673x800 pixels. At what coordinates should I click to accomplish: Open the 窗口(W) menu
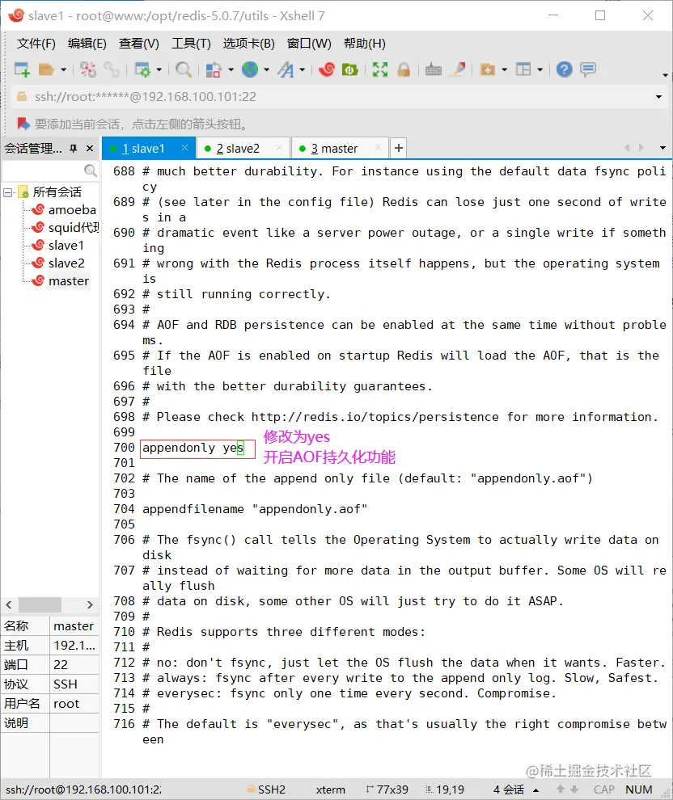pyautogui.click(x=309, y=44)
